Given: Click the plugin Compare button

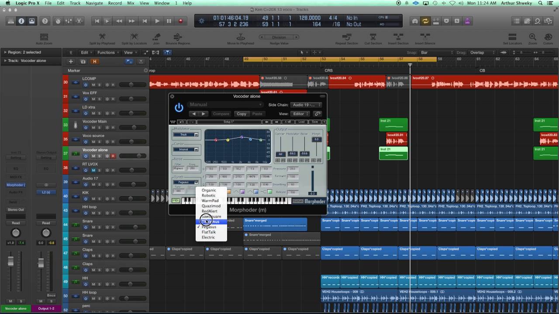Looking at the screenshot, I should [x=221, y=114].
